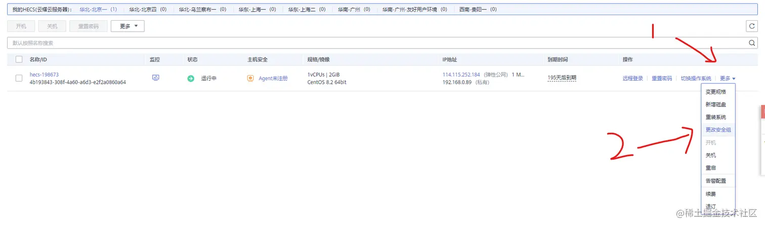Choose 更改安全组 menu entry

(x=718, y=130)
